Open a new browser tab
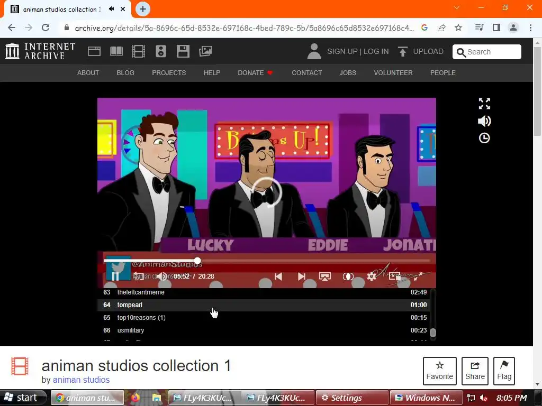The image size is (542, 406). pos(143,10)
